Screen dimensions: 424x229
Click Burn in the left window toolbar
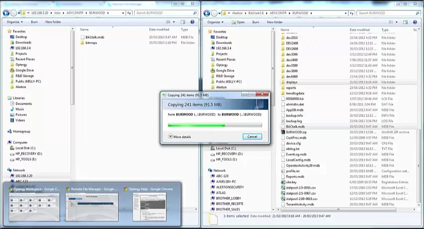pyautogui.click(x=34, y=22)
